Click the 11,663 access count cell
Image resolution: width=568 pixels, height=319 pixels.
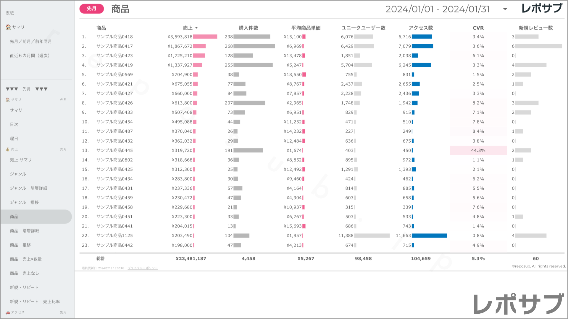pos(404,235)
